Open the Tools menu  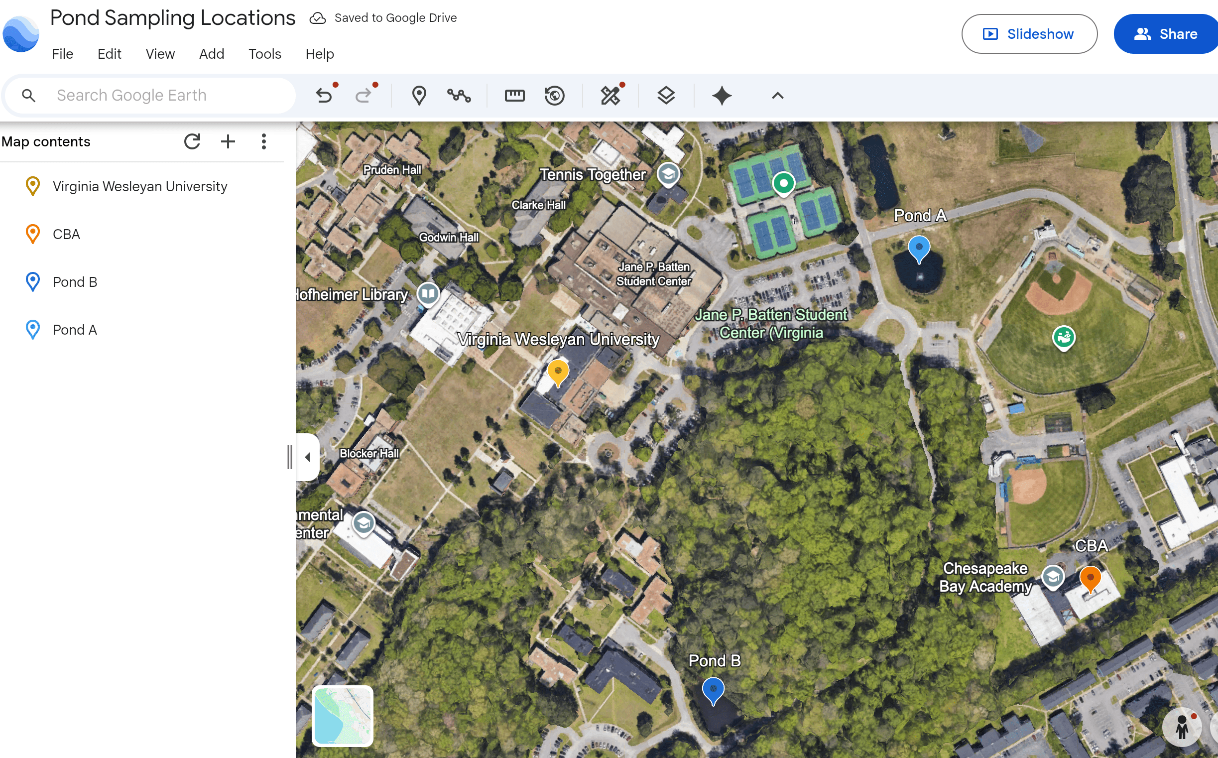tap(264, 54)
